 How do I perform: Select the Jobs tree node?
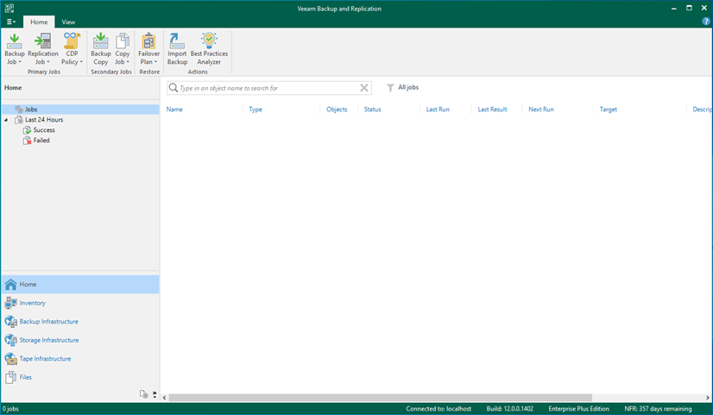[x=80, y=109]
